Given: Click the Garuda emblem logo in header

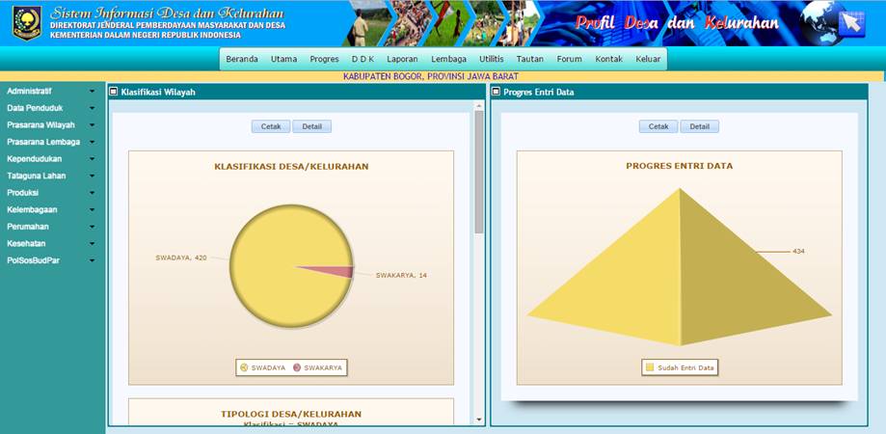Looking at the screenshot, I should coord(27,23).
